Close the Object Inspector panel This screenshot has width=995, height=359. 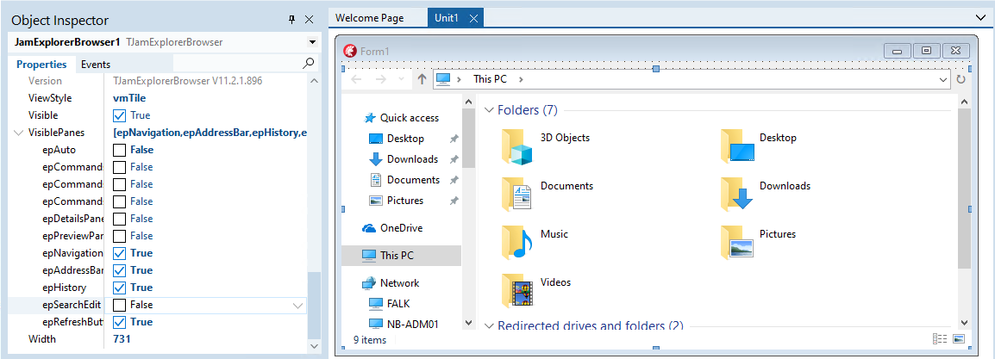point(309,20)
